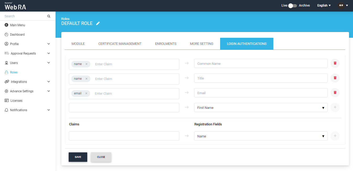The image size is (353, 171).
Task: Click the empty Claims input field
Action: 124,136
